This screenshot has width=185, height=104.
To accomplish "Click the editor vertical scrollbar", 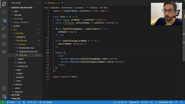I will (x=184, y=35).
